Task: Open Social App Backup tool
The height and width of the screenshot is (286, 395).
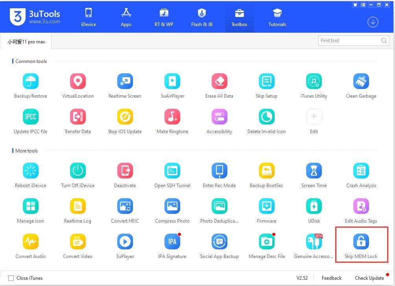Action: click(x=220, y=246)
